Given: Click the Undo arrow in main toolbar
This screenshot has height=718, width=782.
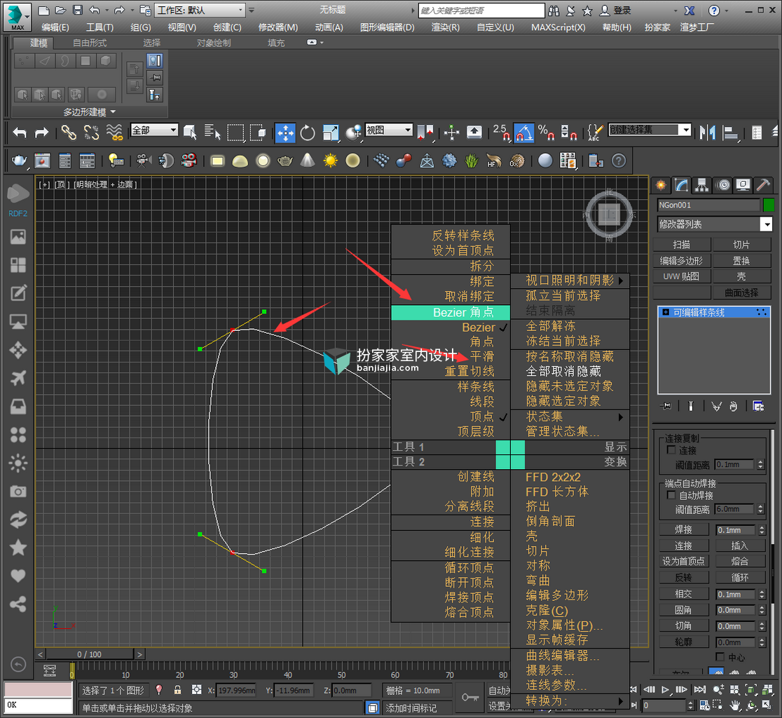Looking at the screenshot, I should 20,133.
